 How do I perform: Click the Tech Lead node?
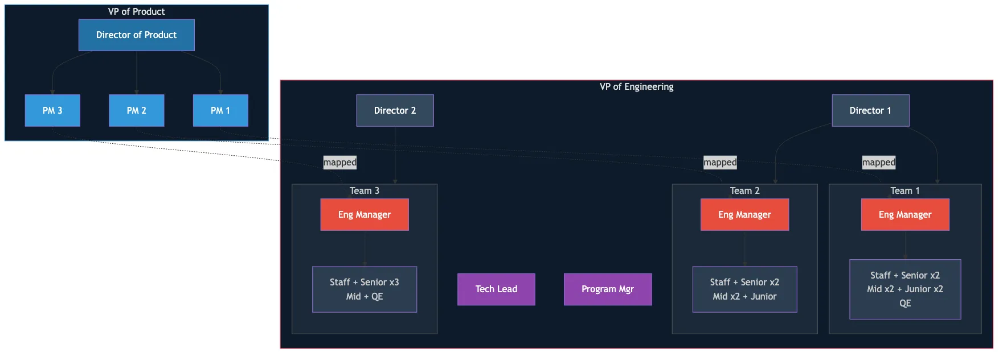[x=496, y=289]
